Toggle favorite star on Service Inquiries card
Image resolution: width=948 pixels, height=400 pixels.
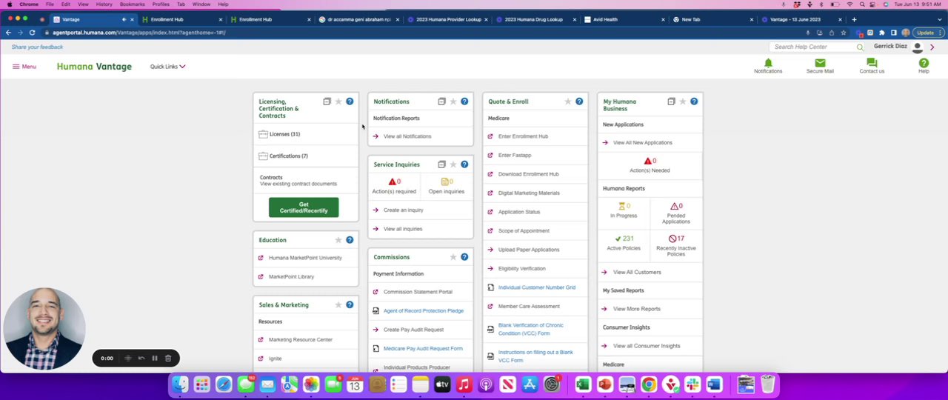click(x=453, y=164)
